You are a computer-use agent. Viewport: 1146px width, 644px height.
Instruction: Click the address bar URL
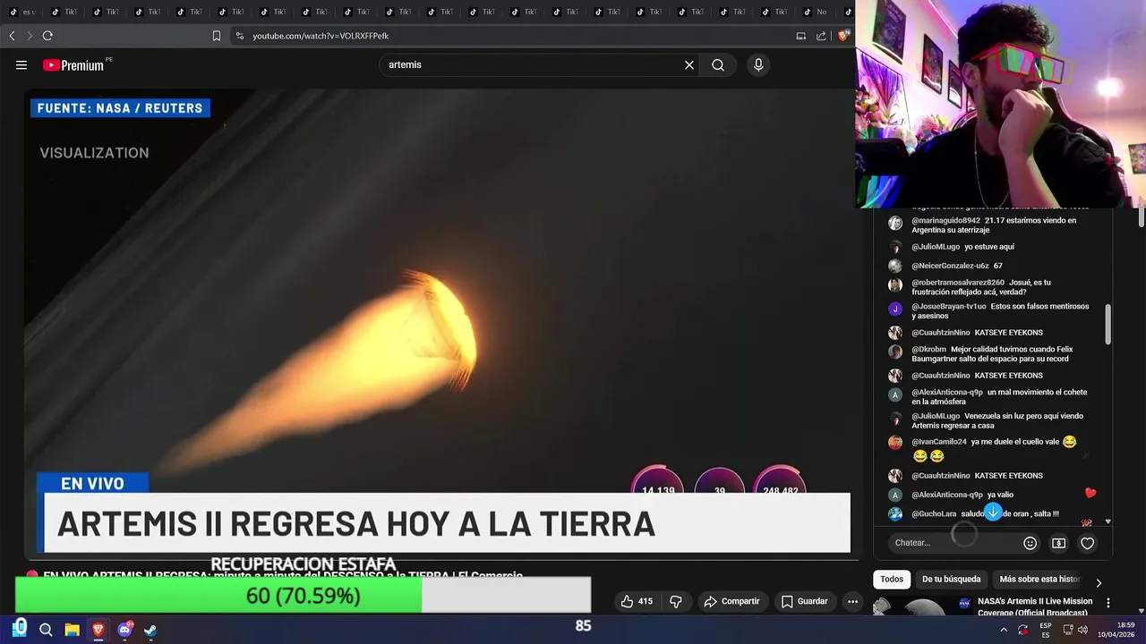(321, 36)
